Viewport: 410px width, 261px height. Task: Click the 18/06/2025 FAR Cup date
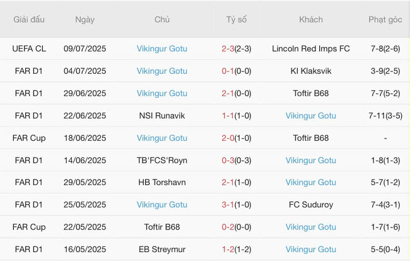[85, 138]
